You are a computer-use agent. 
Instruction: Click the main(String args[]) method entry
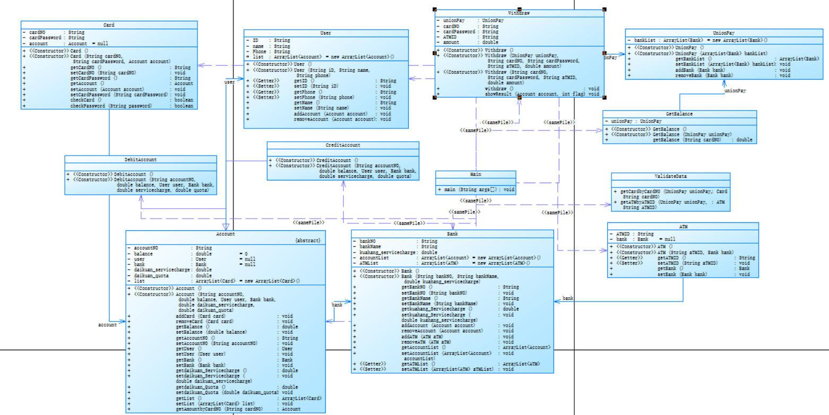tap(476, 189)
